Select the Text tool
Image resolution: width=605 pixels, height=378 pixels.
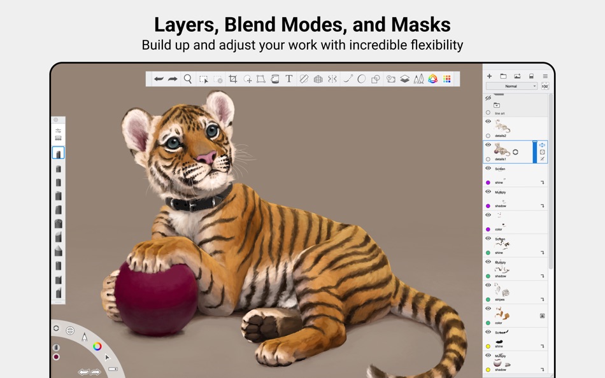(x=288, y=79)
